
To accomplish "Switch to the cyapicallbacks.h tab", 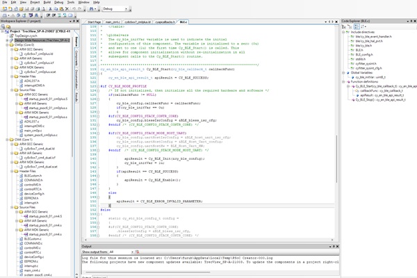I will (165, 22).
